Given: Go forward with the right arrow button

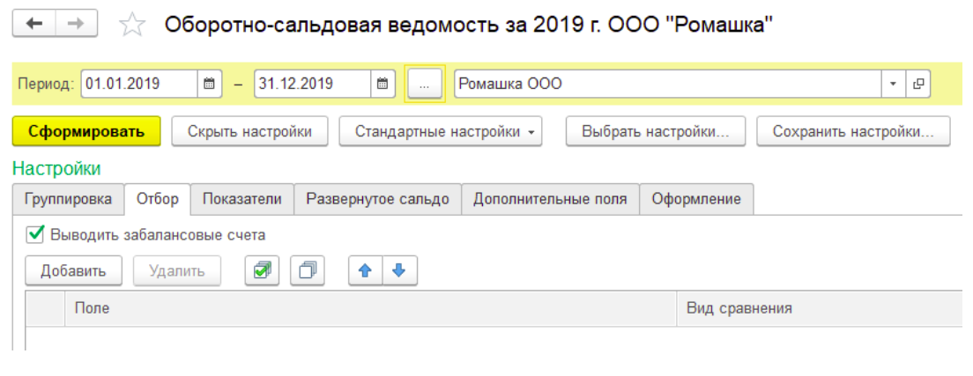Looking at the screenshot, I should (x=77, y=24).
